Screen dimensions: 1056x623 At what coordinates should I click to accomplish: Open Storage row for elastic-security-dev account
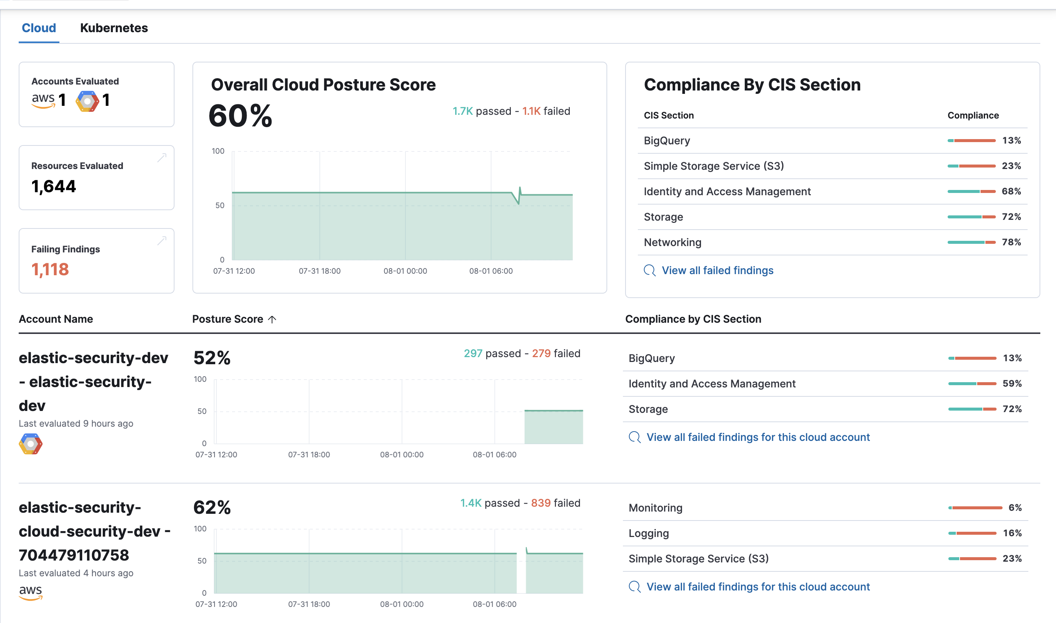[x=825, y=409]
